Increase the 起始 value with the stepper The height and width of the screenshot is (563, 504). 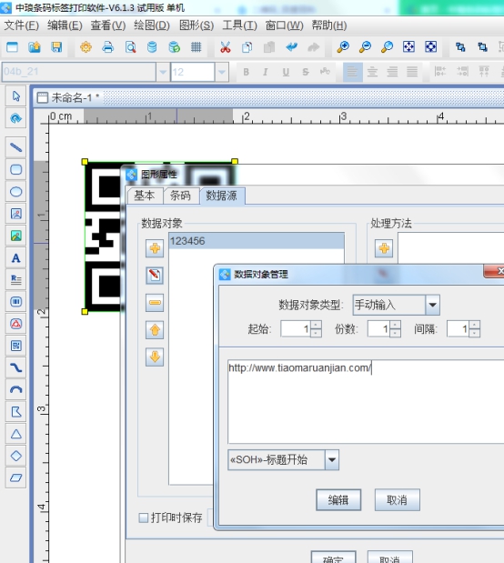pos(316,325)
